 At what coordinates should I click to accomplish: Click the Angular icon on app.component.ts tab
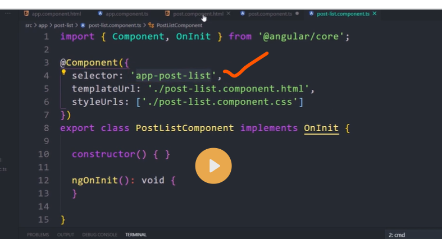click(x=100, y=13)
